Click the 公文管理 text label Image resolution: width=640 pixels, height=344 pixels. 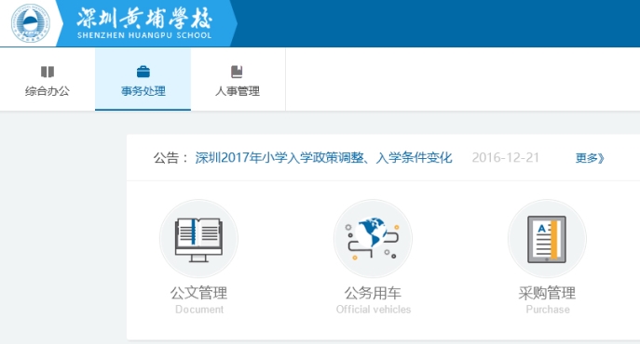coord(198,293)
